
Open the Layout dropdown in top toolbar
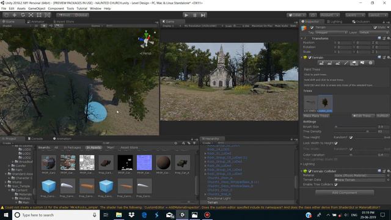click(378, 15)
